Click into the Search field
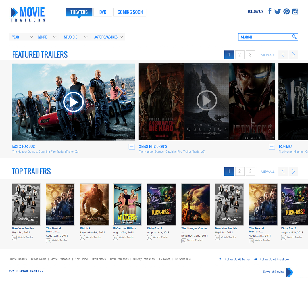Screen dimensions: 308x284 pyautogui.click(x=268, y=37)
